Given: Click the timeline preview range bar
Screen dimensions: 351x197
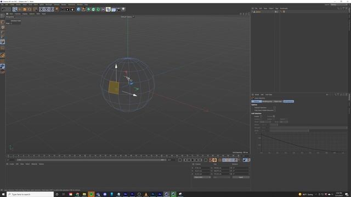Looking at the screenshot, I should (92, 160).
